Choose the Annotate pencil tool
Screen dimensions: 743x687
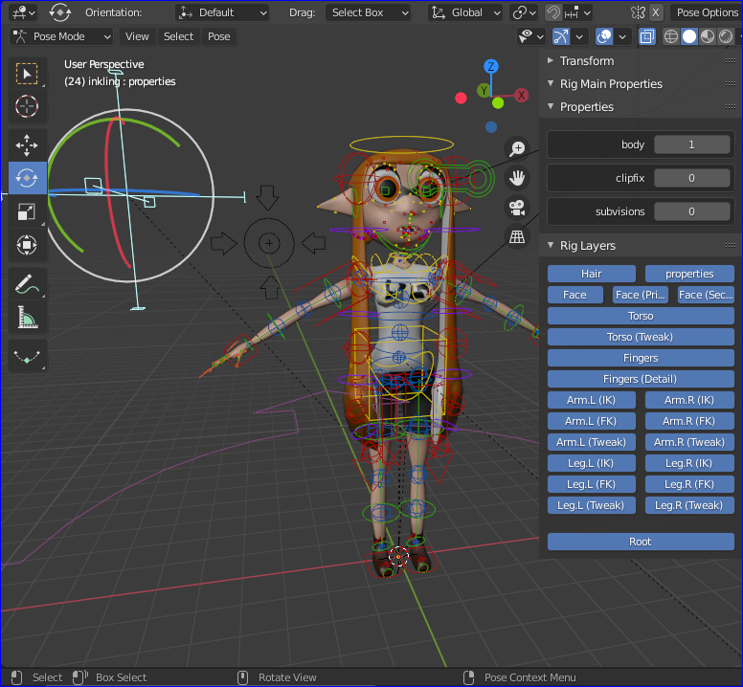pos(27,283)
